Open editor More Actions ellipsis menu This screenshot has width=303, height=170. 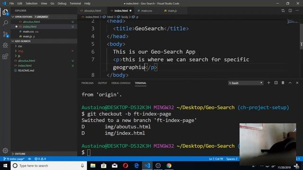297,10
